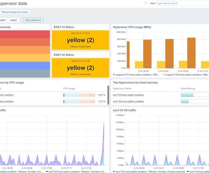
Task: Click the ESX7-03 yellow (2) status tile
Action: click(80, 40)
